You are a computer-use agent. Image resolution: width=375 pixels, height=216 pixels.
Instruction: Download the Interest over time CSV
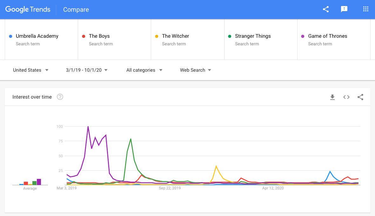[x=332, y=97]
